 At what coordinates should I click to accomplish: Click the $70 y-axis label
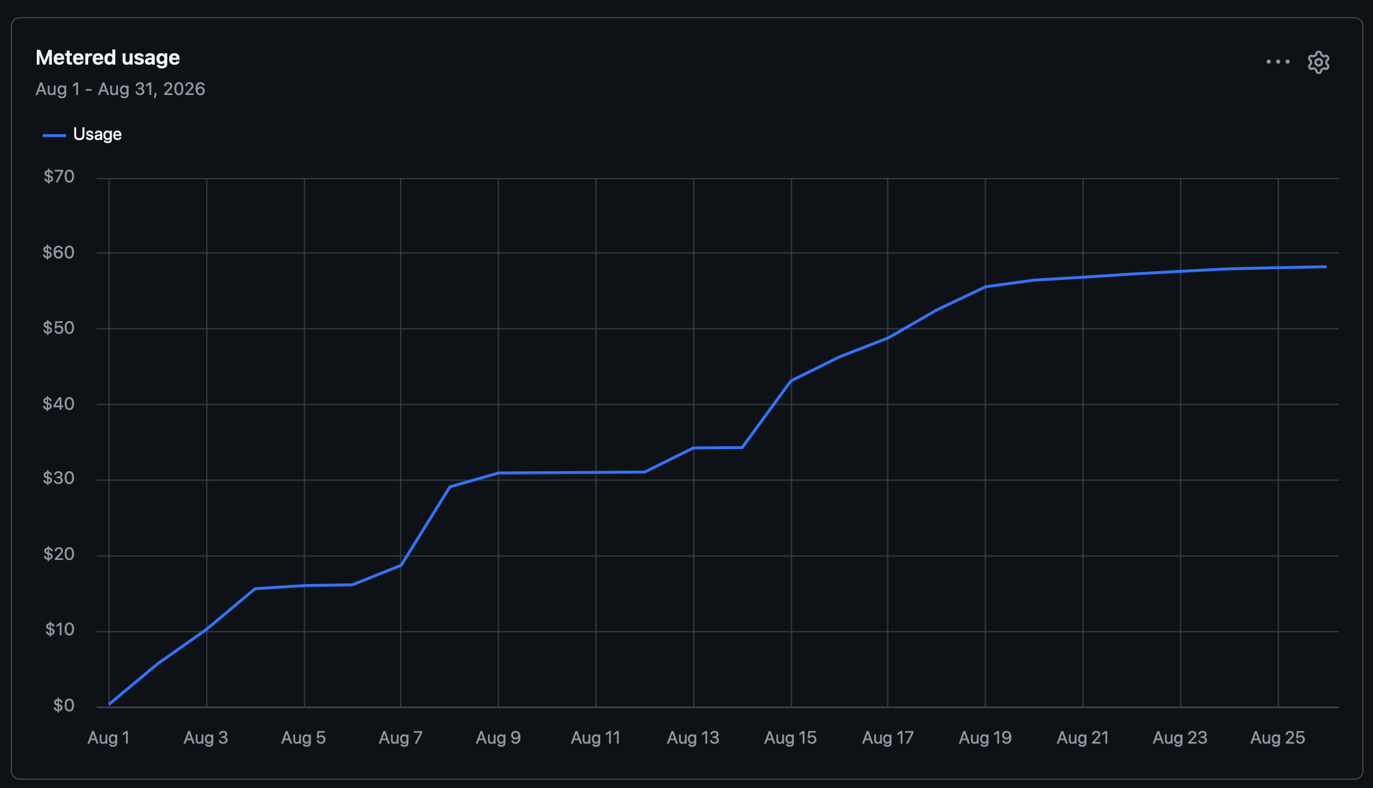59,177
